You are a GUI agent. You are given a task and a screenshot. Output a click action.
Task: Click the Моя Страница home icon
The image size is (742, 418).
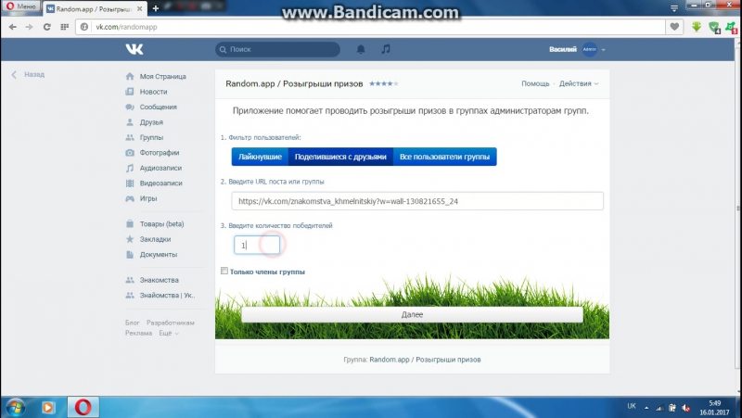point(130,76)
